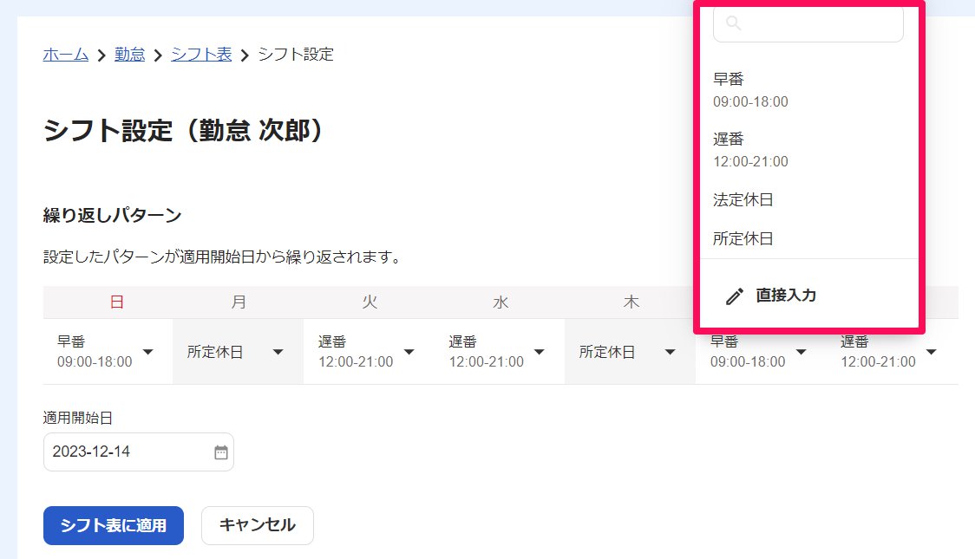Click the 繰り返しパターン heading
975x559 pixels.
[x=112, y=216]
